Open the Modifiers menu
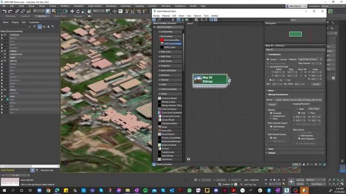Screen dimensions: 346x194 (x=65, y=6)
